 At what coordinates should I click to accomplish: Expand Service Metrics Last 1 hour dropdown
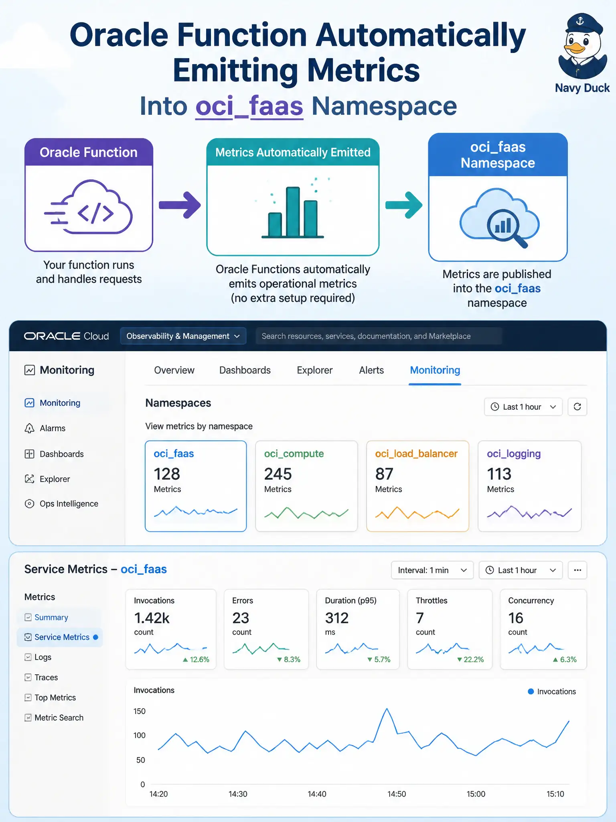(521, 570)
